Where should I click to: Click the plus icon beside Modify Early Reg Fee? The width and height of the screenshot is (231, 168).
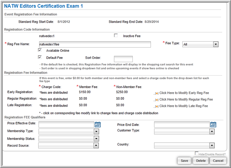(x=157, y=93)
